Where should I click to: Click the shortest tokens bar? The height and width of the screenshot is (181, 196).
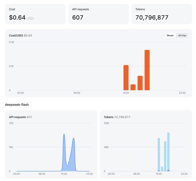(162, 169)
